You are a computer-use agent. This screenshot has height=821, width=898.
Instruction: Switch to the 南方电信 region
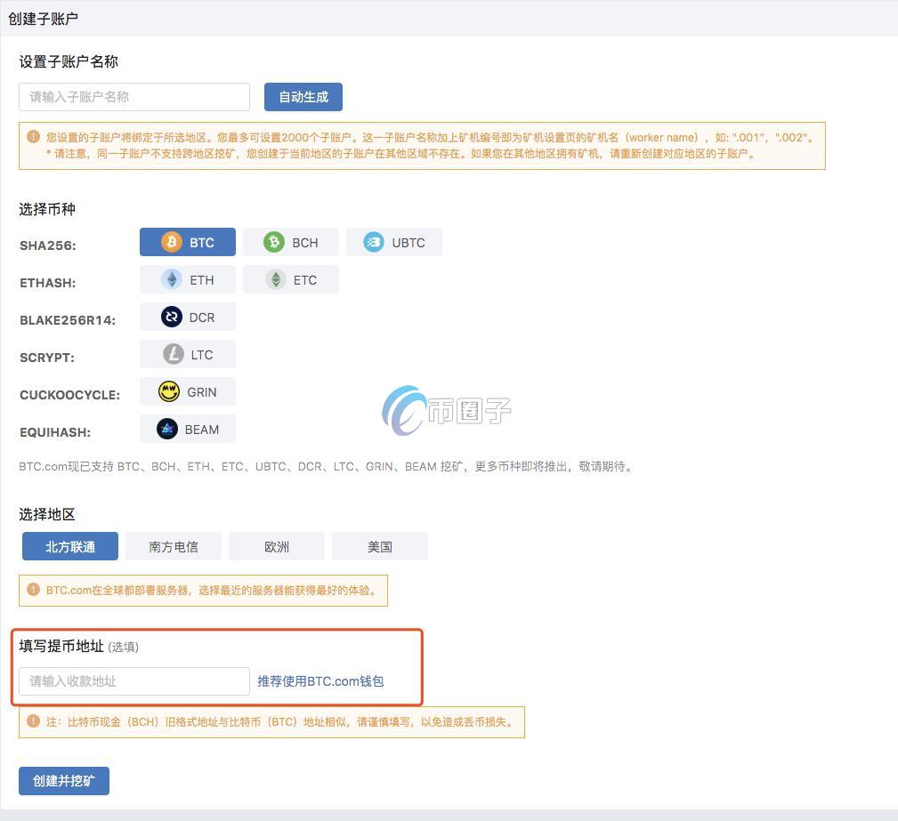173,546
